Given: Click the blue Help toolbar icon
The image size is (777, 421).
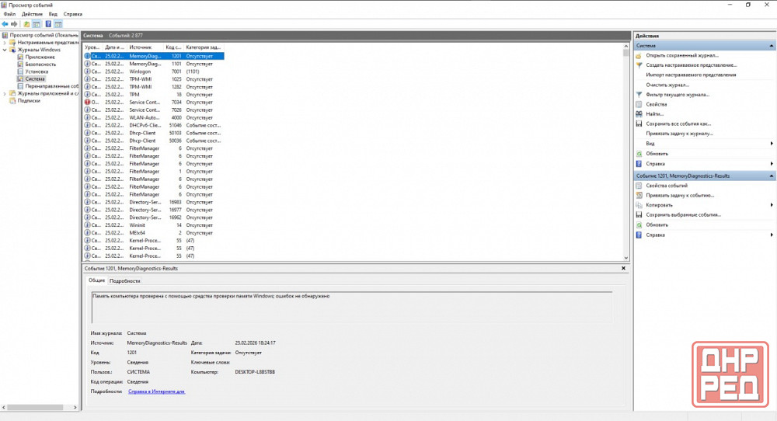Looking at the screenshot, I should point(47,24).
